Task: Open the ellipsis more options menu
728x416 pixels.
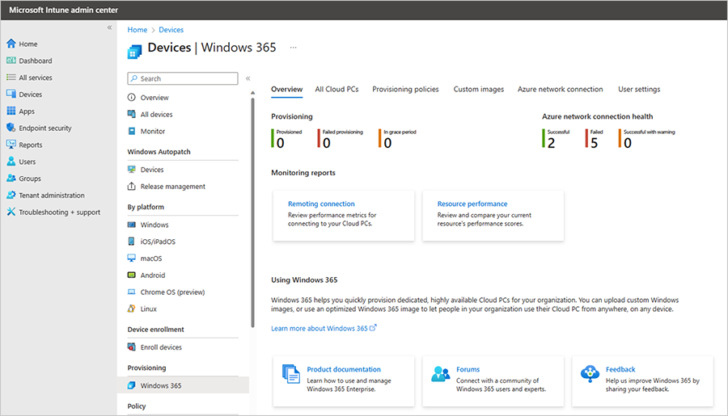Action: click(293, 48)
